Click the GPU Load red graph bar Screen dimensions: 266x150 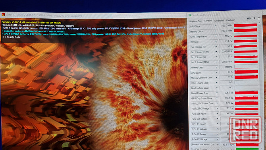tap(246, 72)
